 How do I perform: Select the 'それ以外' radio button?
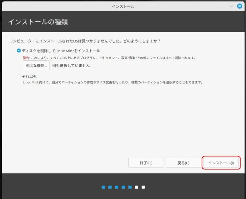pyautogui.click(x=19, y=76)
